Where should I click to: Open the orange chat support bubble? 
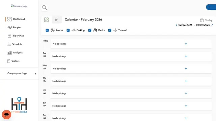pyautogui.click(x=6, y=115)
